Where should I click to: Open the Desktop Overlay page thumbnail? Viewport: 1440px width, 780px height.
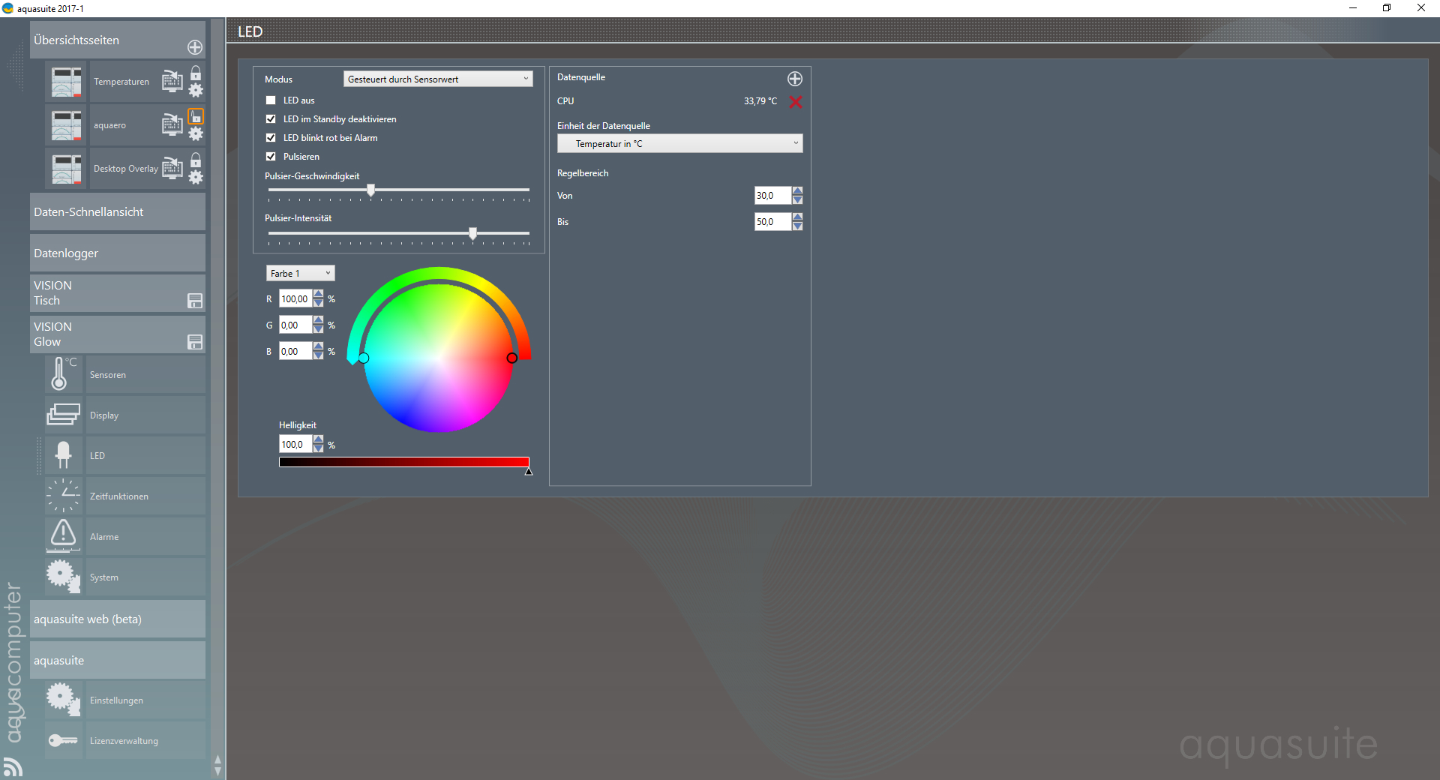pyautogui.click(x=66, y=169)
